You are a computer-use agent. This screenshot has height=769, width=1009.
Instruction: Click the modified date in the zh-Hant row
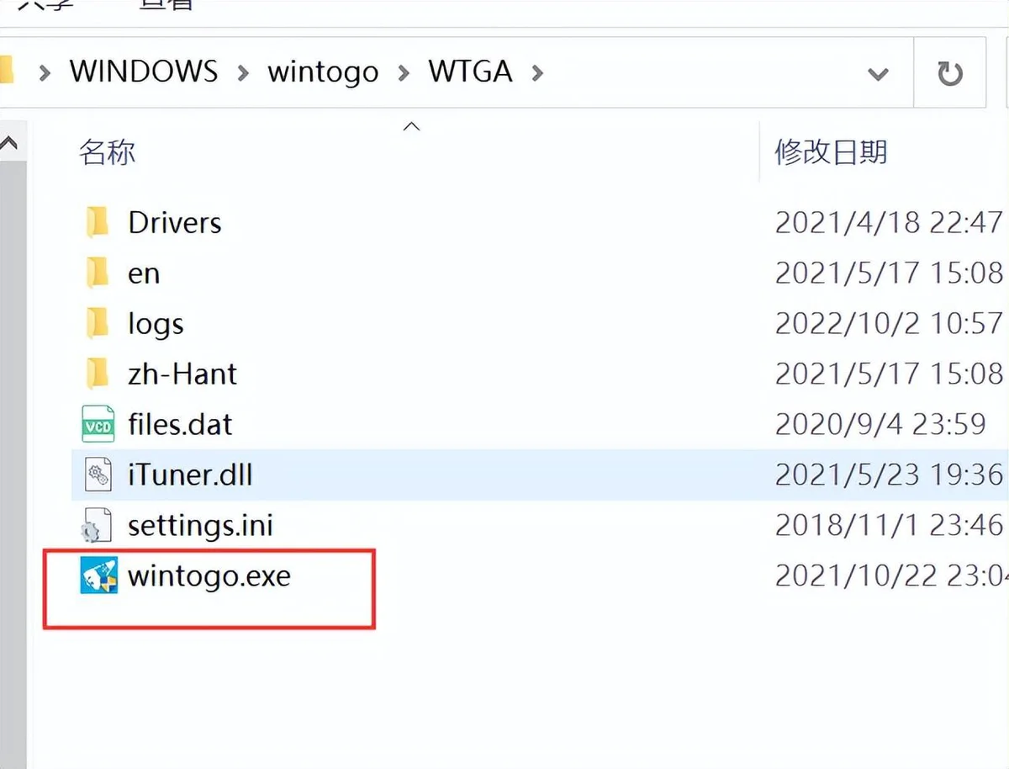pyautogui.click(x=889, y=374)
